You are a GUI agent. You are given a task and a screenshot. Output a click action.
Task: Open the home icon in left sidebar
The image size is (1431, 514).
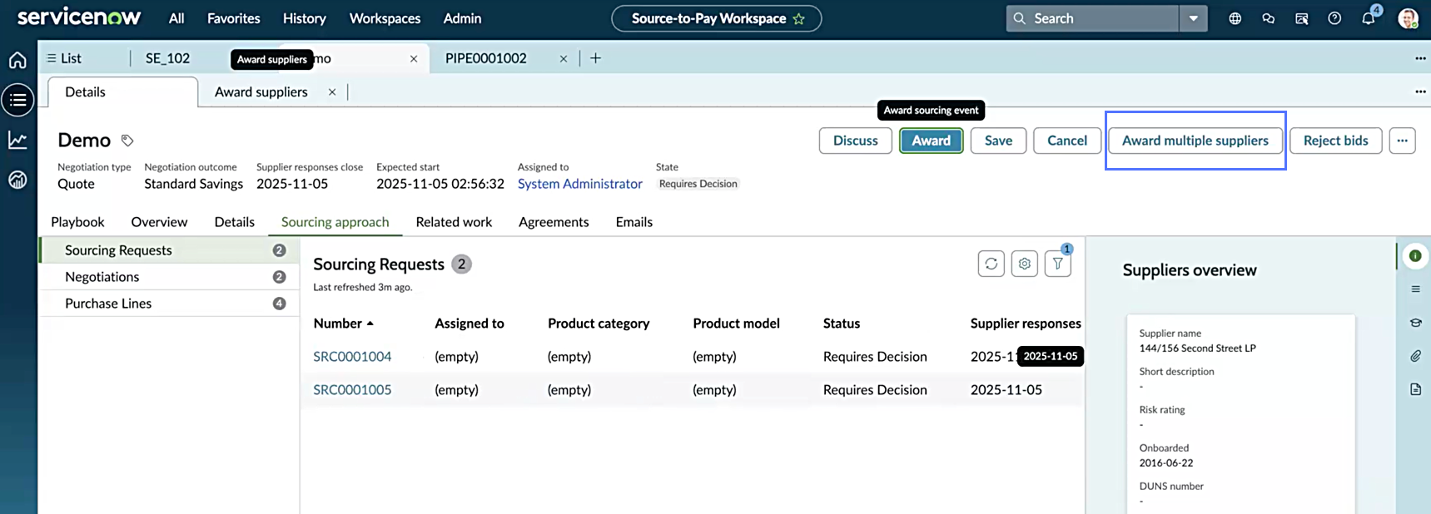[17, 60]
